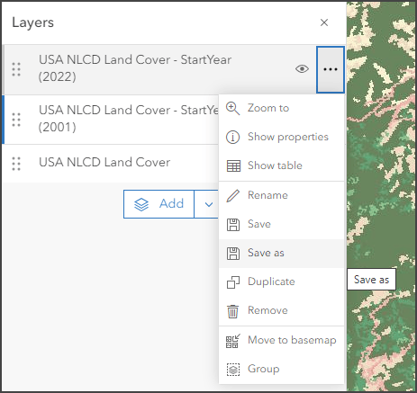Expand the Add button dropdown arrow

208,204
